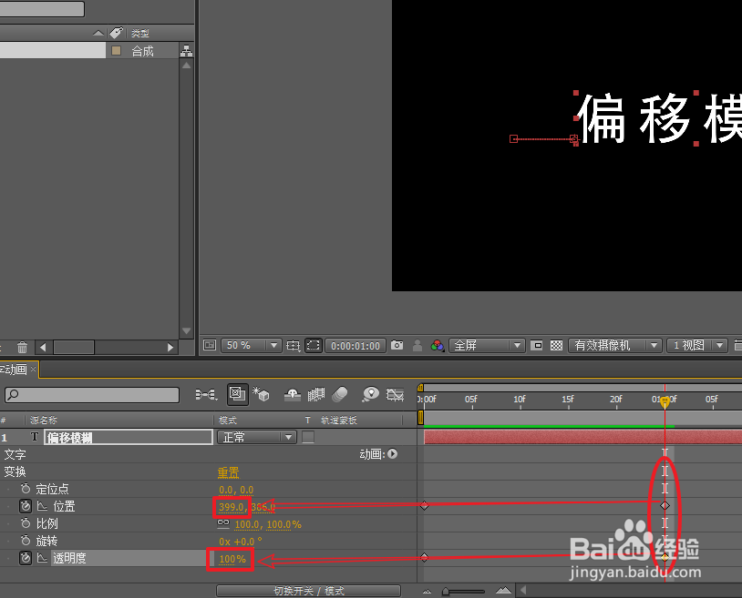Select the 位置 keyframe at 0:00f
The image size is (742, 598).
(425, 505)
